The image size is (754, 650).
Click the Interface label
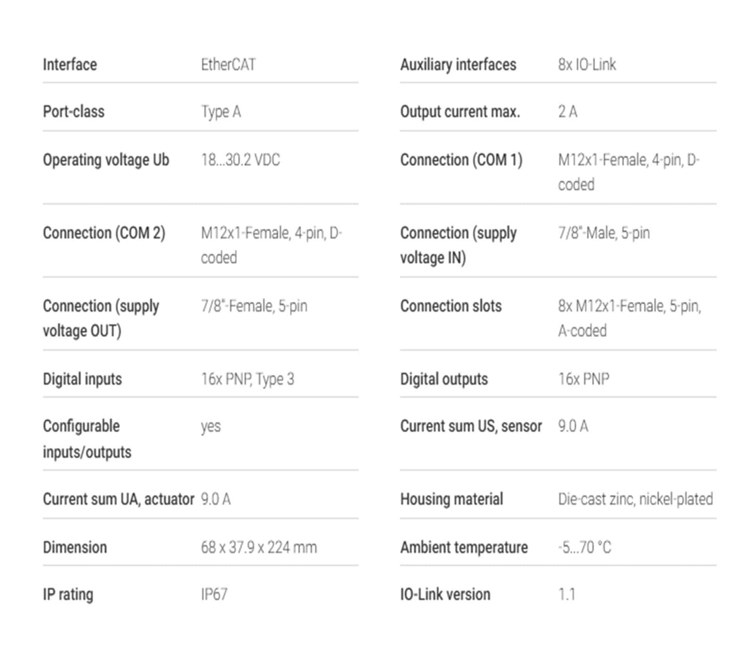point(70,65)
